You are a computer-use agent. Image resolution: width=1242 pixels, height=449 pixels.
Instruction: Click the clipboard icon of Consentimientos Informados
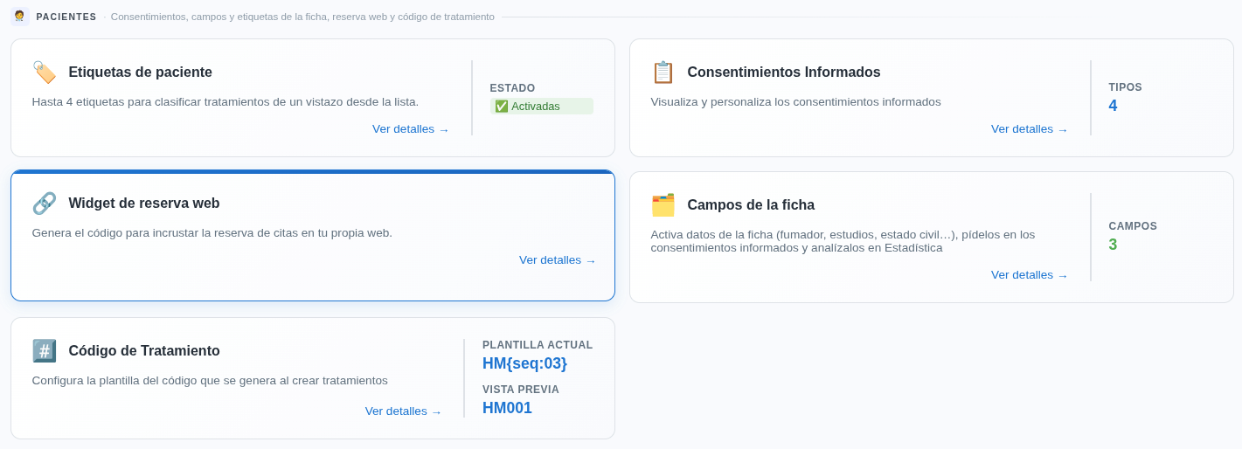click(x=663, y=73)
